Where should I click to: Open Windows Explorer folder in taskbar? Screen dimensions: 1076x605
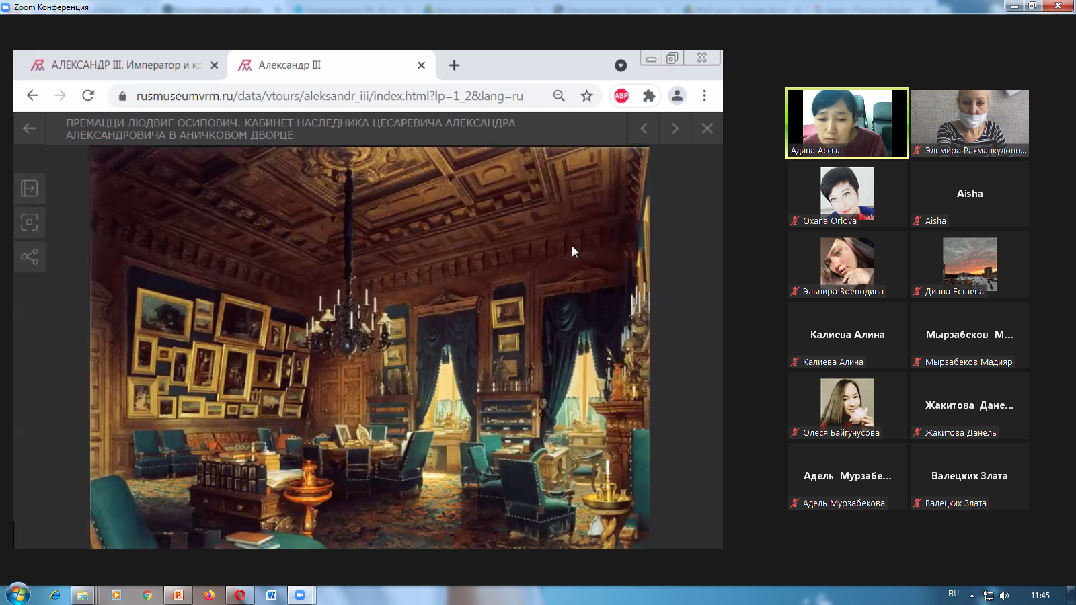(x=82, y=595)
